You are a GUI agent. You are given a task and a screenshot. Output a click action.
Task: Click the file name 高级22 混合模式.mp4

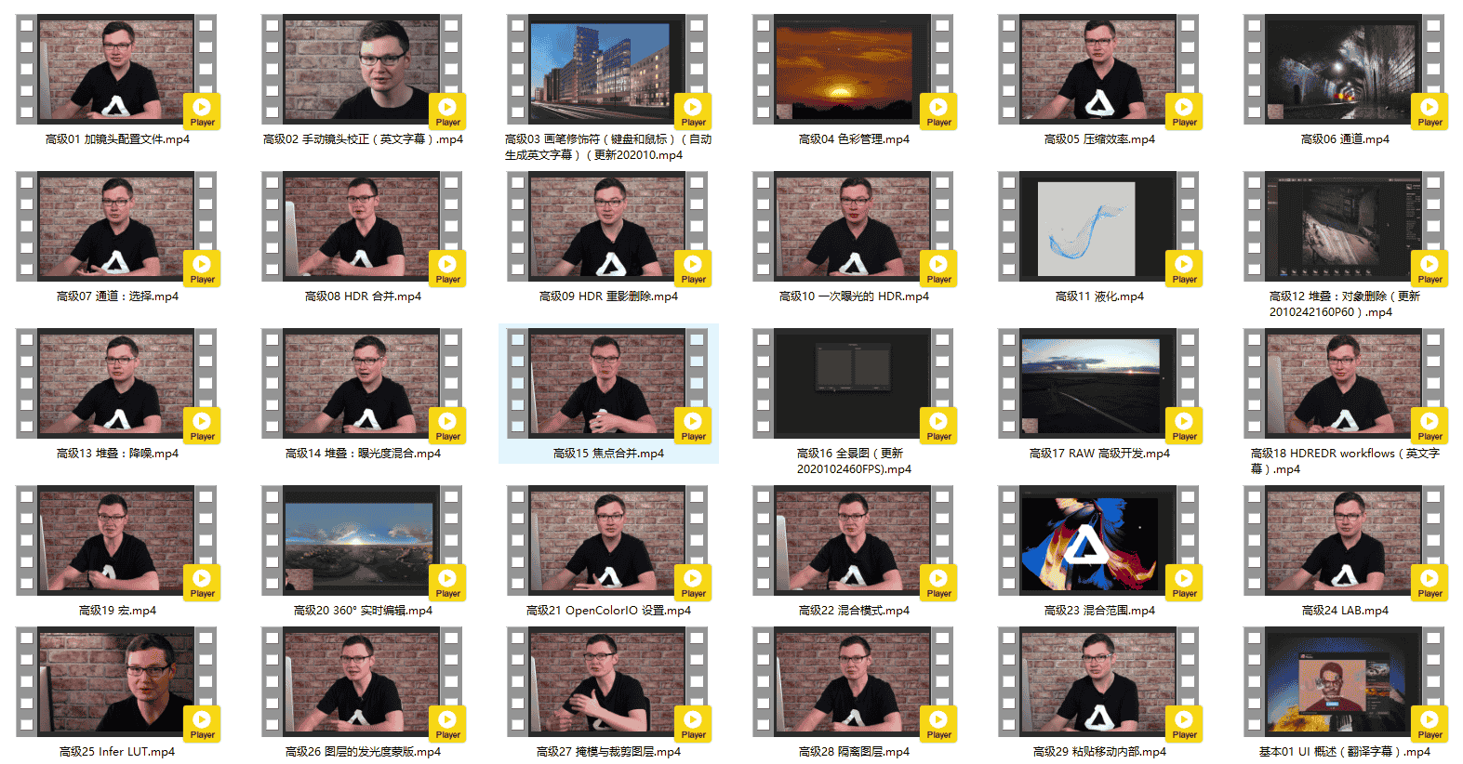854,611
